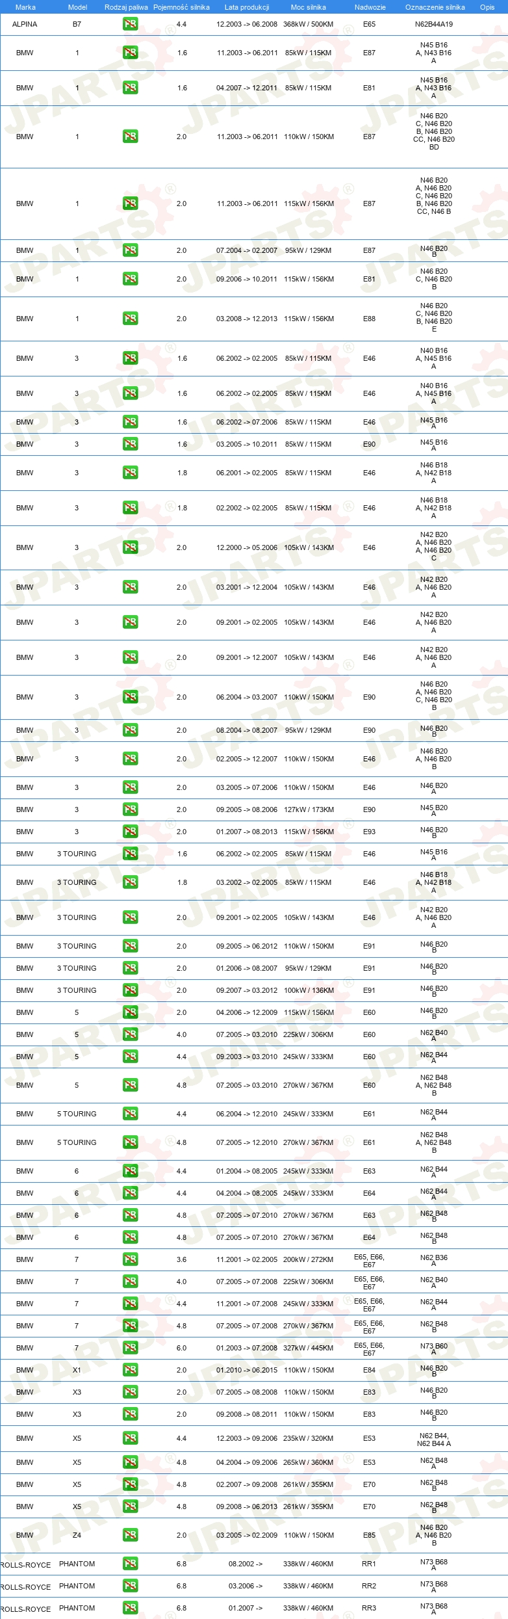Click the 6.0 engine capacity cell
This screenshot has width=508, height=1619.
tap(181, 1348)
